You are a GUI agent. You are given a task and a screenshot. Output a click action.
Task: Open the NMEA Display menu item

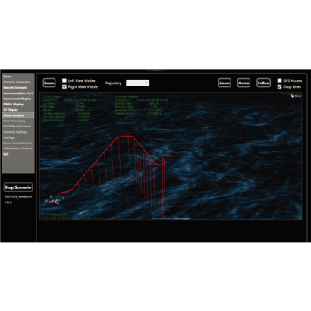13,104
